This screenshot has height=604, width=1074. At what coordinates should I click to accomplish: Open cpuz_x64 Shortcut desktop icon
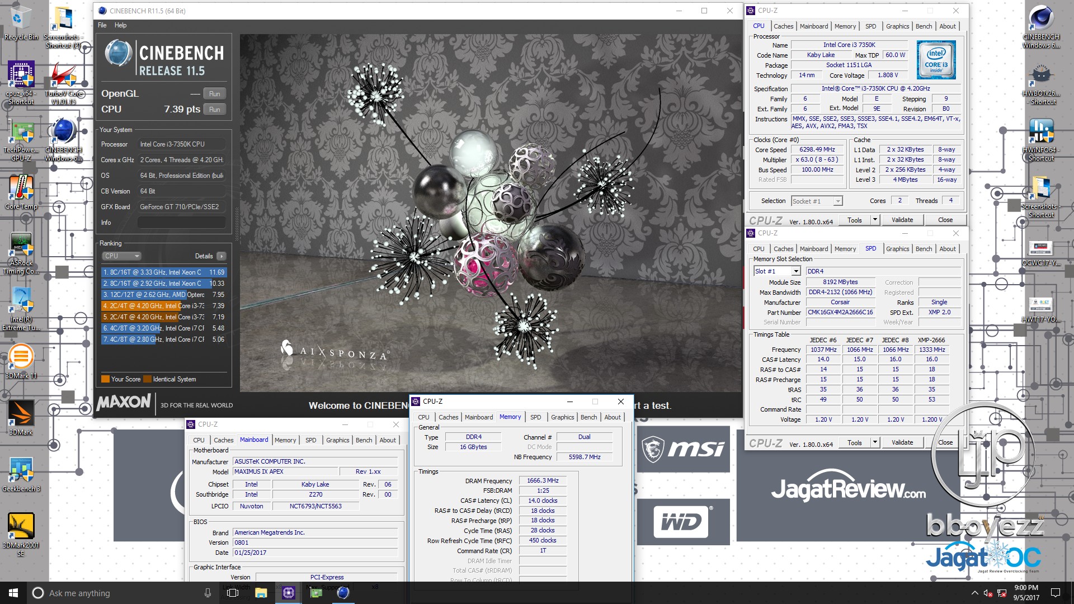point(21,83)
